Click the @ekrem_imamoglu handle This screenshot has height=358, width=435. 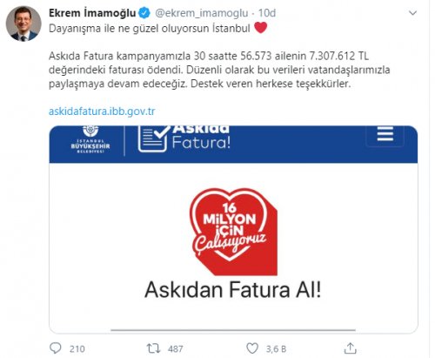(202, 13)
